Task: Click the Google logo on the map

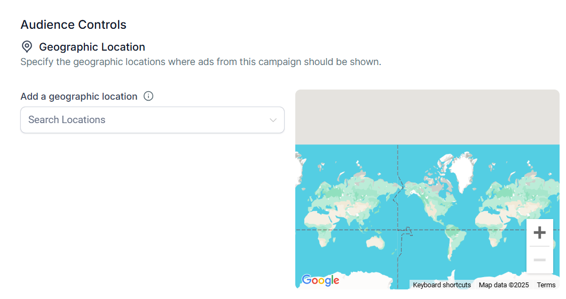Action: [x=320, y=280]
